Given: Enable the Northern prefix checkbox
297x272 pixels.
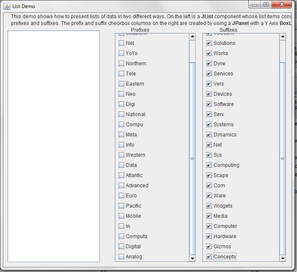Looking at the screenshot, I should [x=122, y=64].
